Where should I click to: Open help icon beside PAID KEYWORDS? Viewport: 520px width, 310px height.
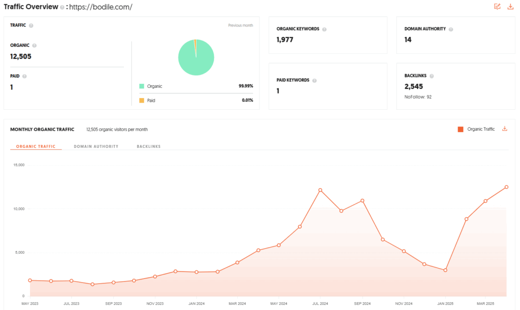(x=314, y=81)
